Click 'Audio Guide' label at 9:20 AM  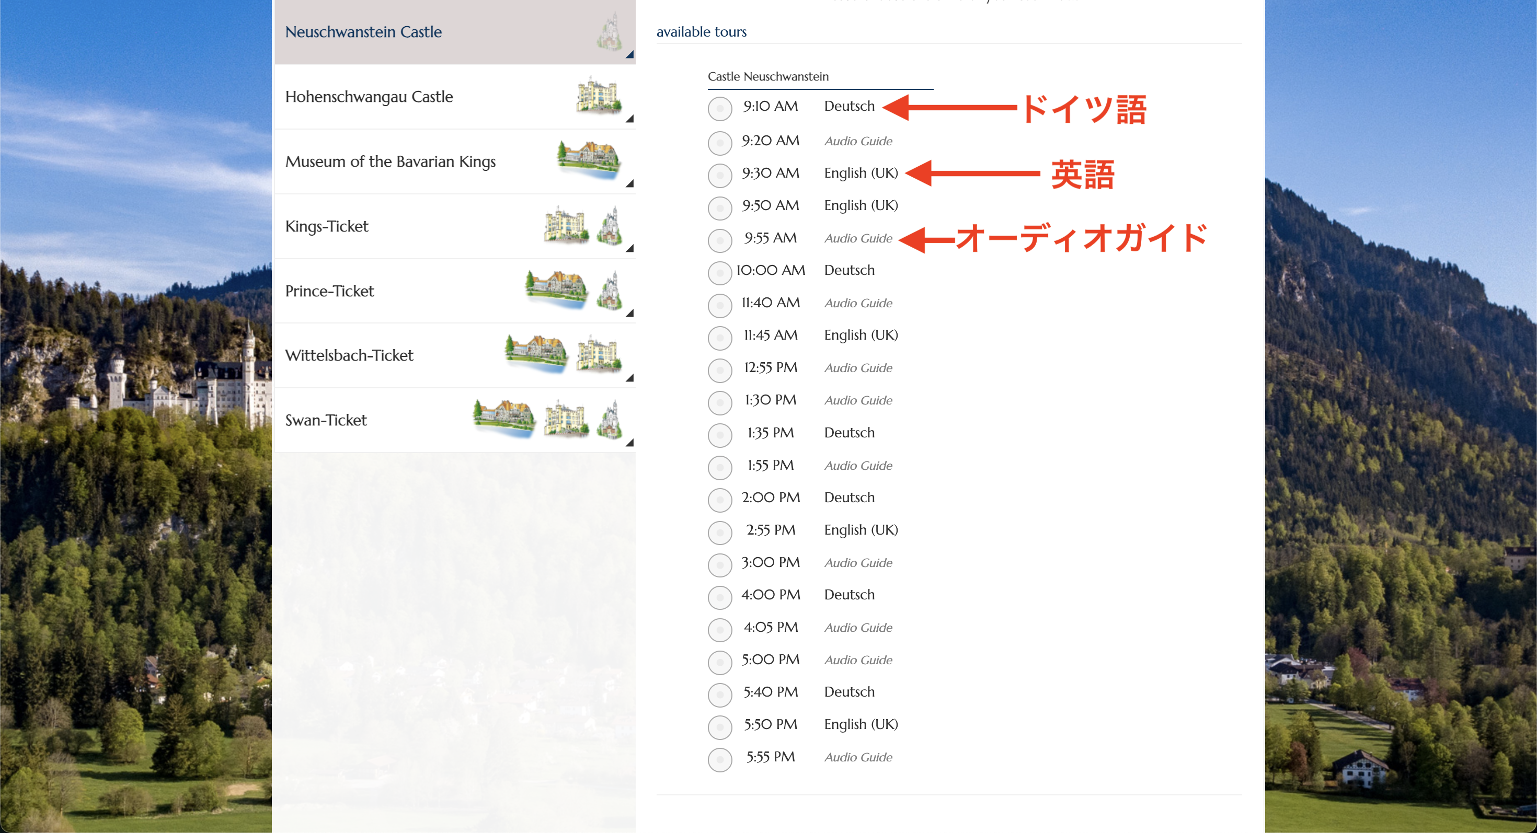tap(858, 141)
